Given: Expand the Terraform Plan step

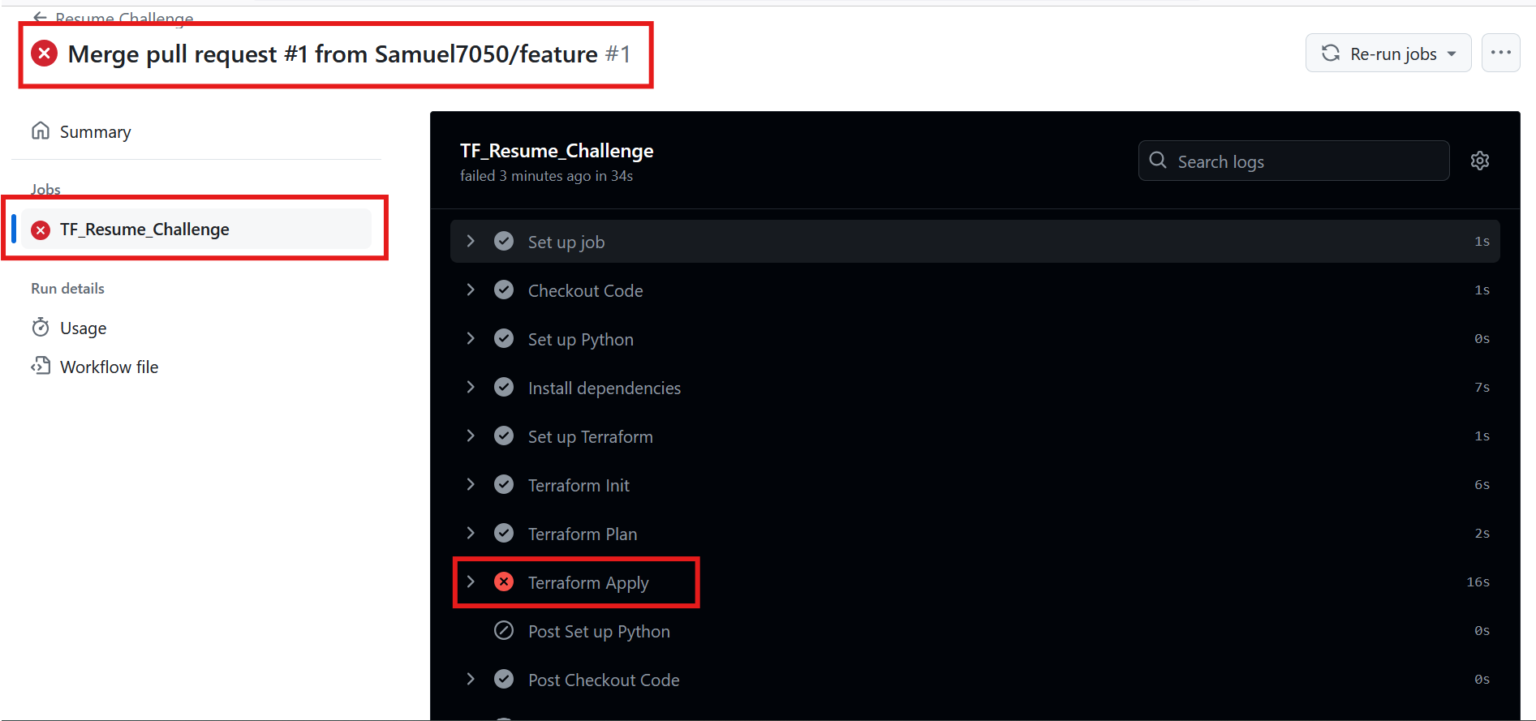Looking at the screenshot, I should tap(471, 533).
